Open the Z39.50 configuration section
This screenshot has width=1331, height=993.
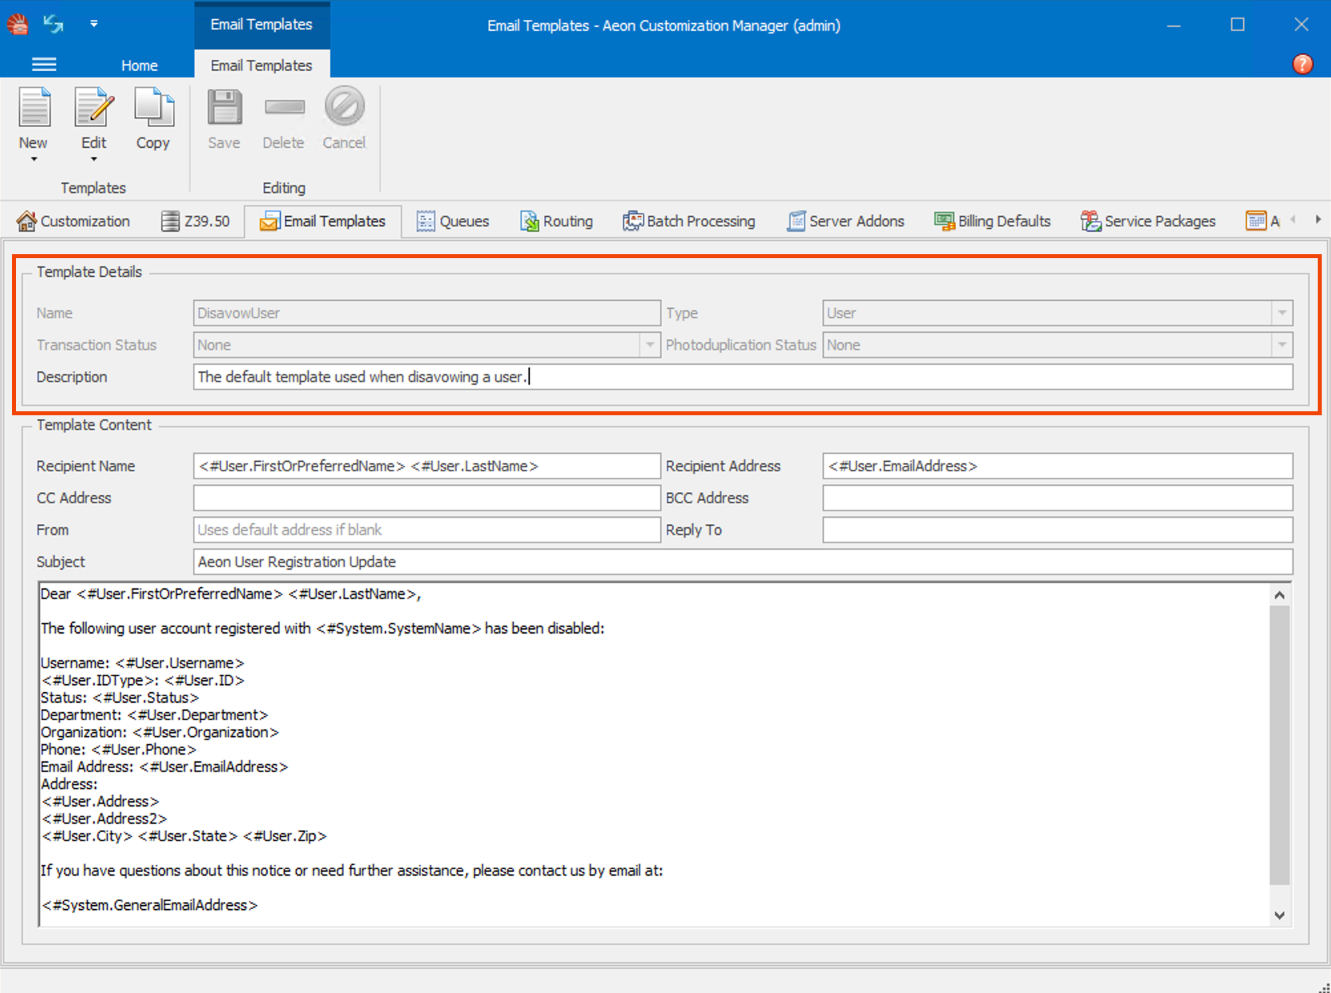click(197, 221)
